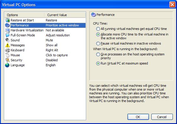The width and height of the screenshot is (177, 124).
Task: Click the 'Click to capture' value
Action: click(57, 55)
